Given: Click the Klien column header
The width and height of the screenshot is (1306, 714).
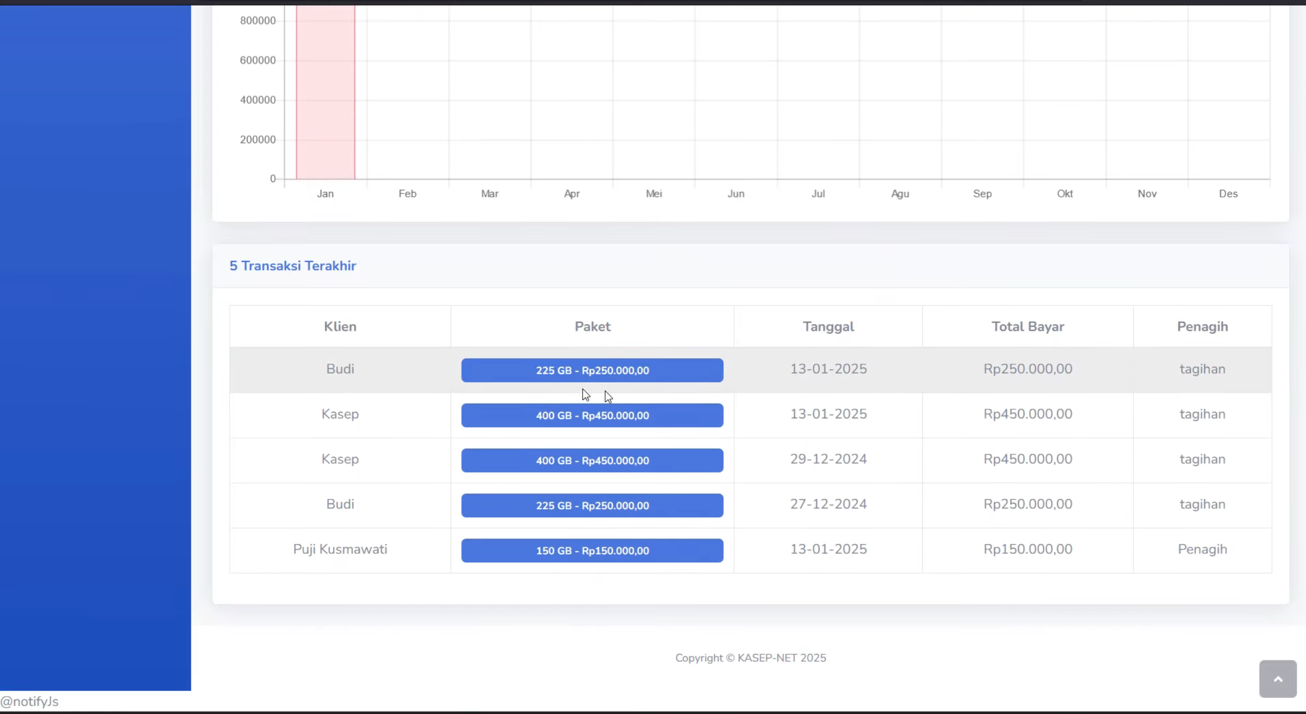Looking at the screenshot, I should (x=340, y=326).
